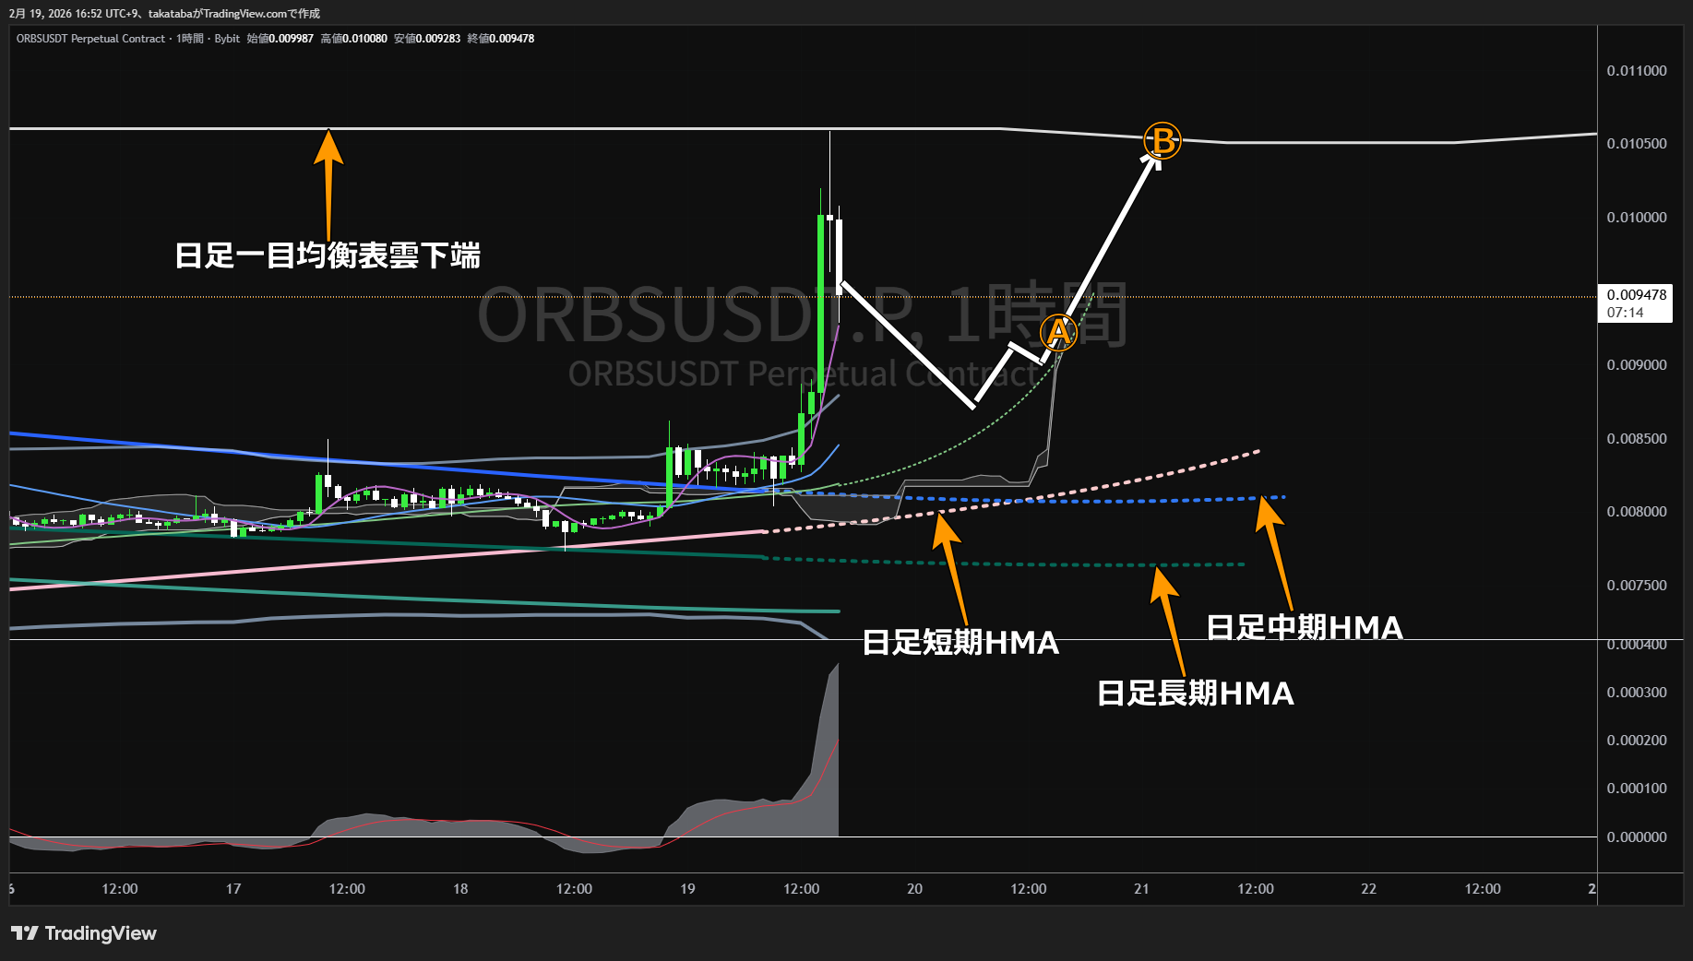Image resolution: width=1693 pixels, height=961 pixels.
Task: Click the tall green candle near 0.010000
Action: pos(820,304)
